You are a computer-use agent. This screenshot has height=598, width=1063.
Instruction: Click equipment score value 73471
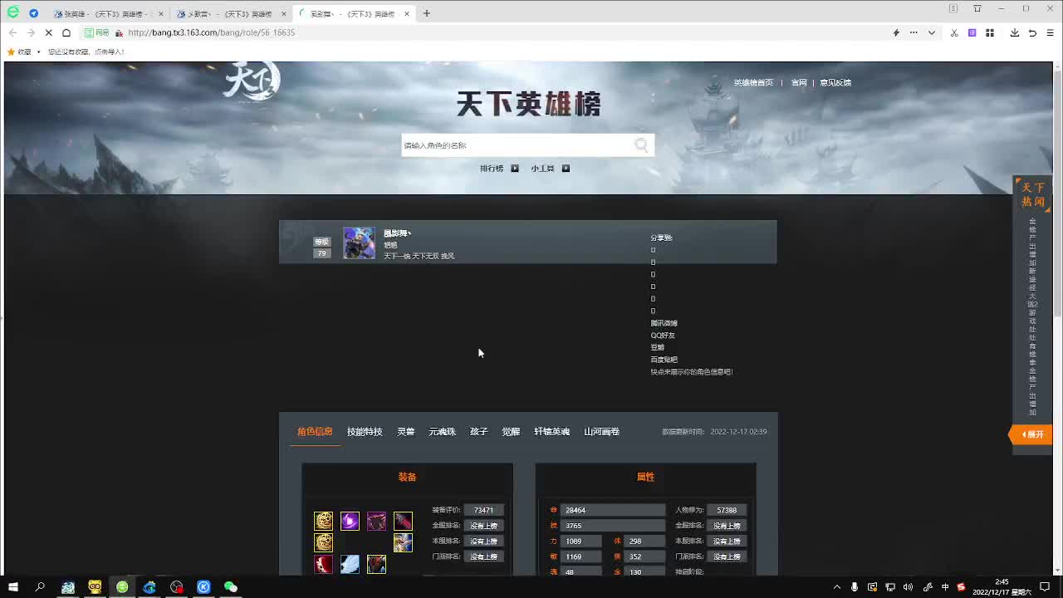(483, 510)
